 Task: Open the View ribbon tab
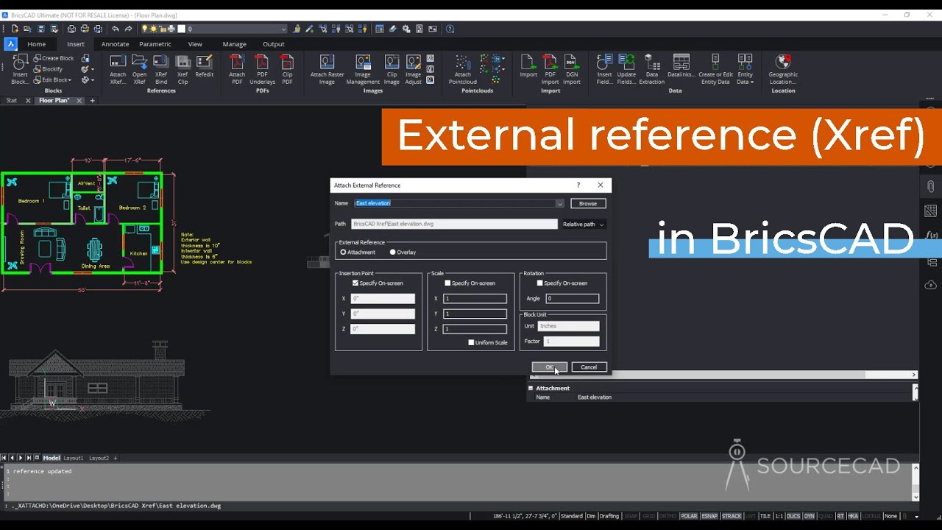[195, 44]
